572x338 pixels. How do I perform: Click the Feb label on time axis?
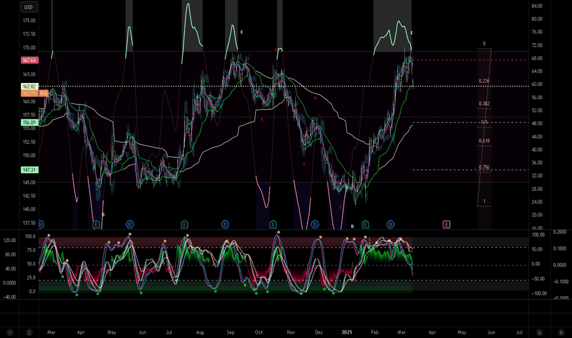click(374, 332)
